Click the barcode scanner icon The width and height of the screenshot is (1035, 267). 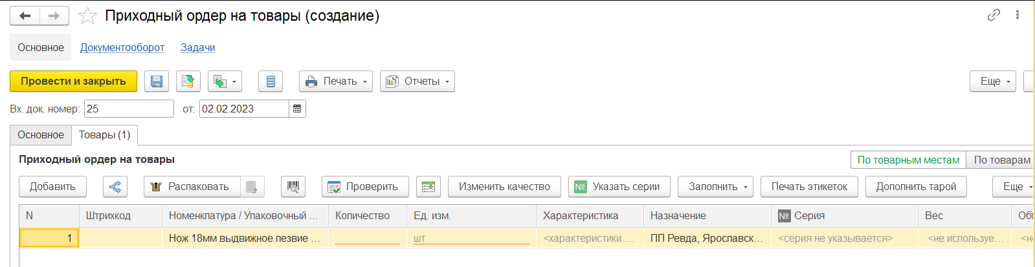[293, 187]
